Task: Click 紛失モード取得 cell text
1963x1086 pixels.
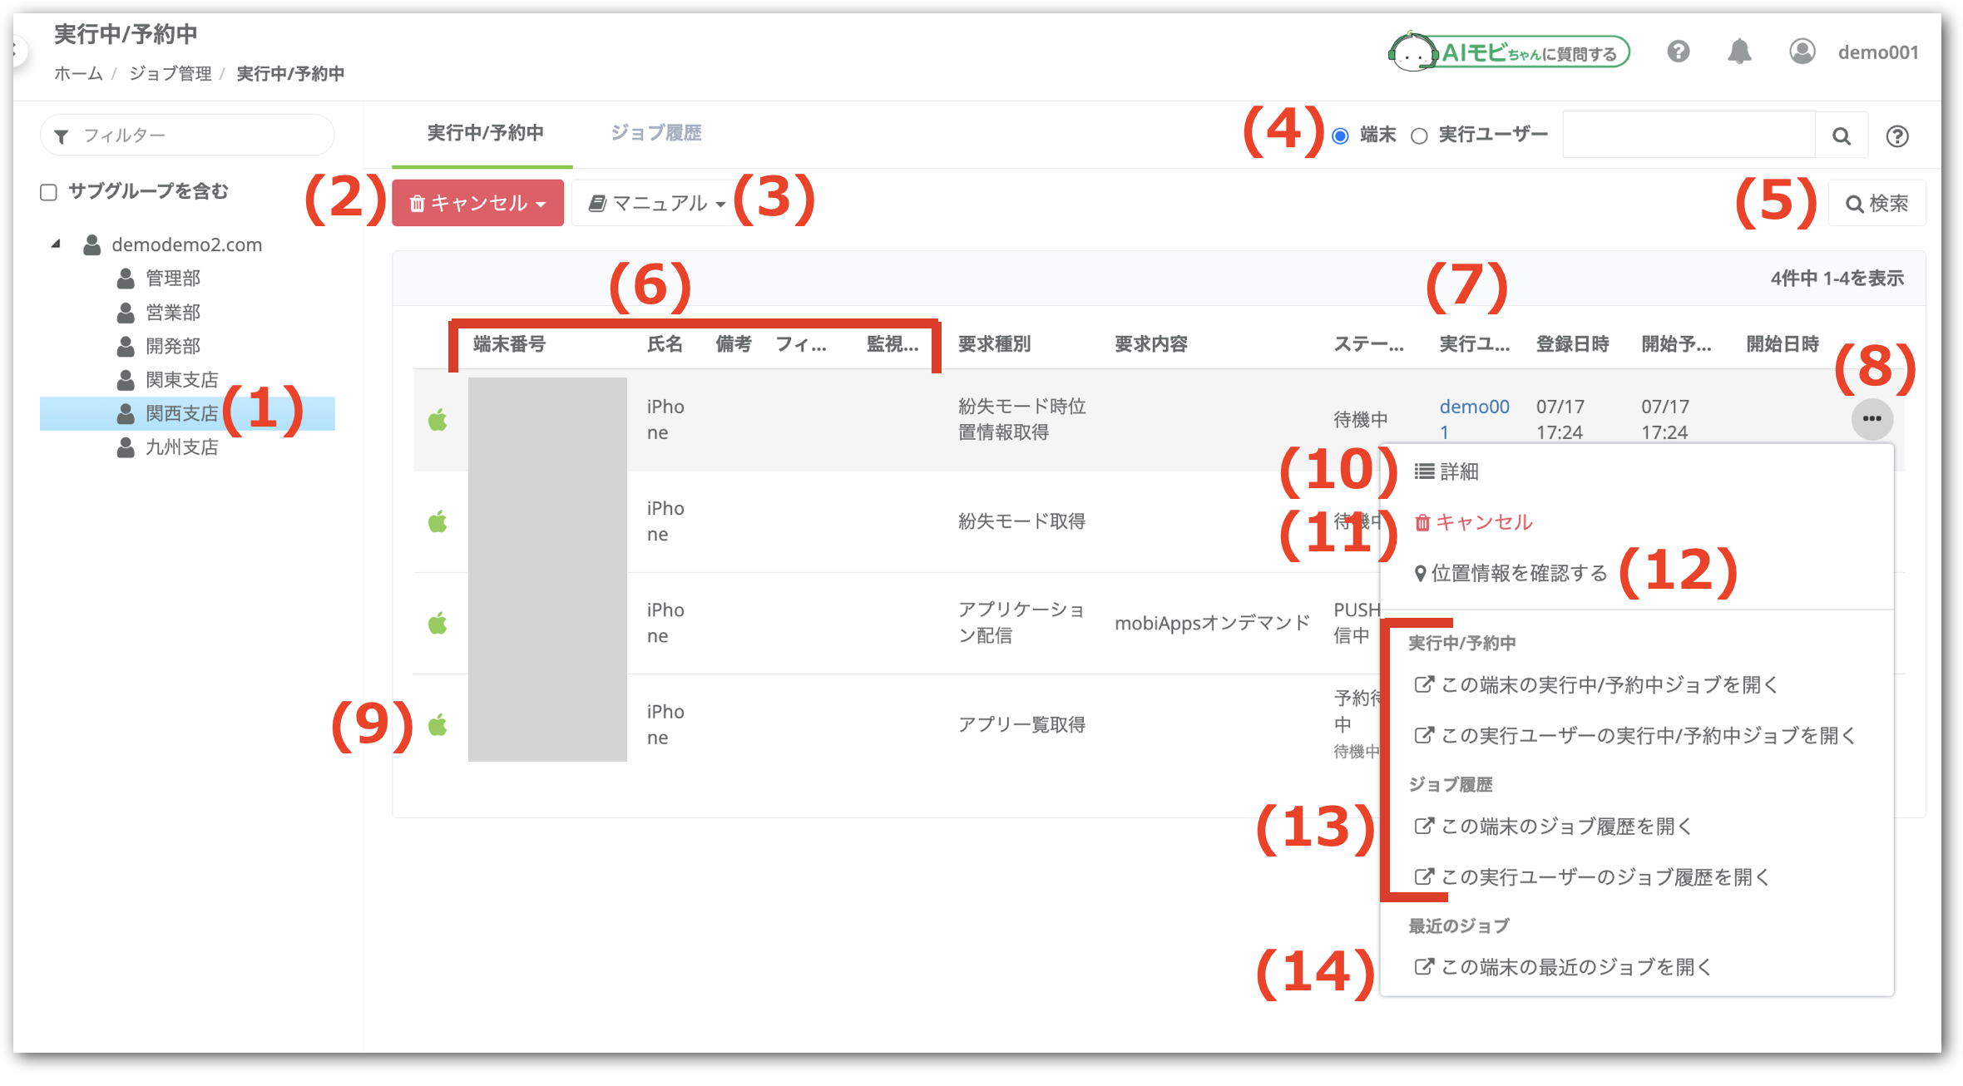Action: coord(1021,521)
